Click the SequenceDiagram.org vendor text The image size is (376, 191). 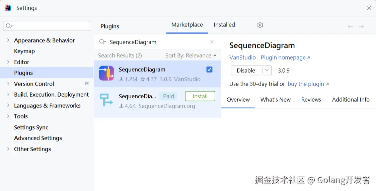tap(167, 106)
